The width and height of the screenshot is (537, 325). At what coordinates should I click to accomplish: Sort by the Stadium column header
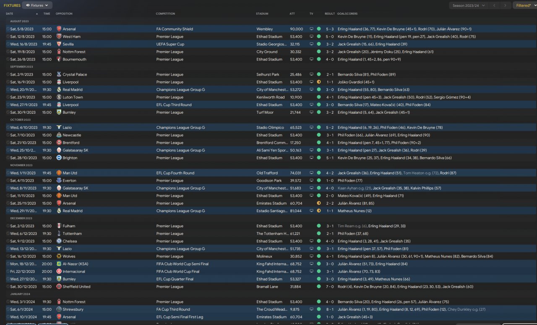[262, 14]
